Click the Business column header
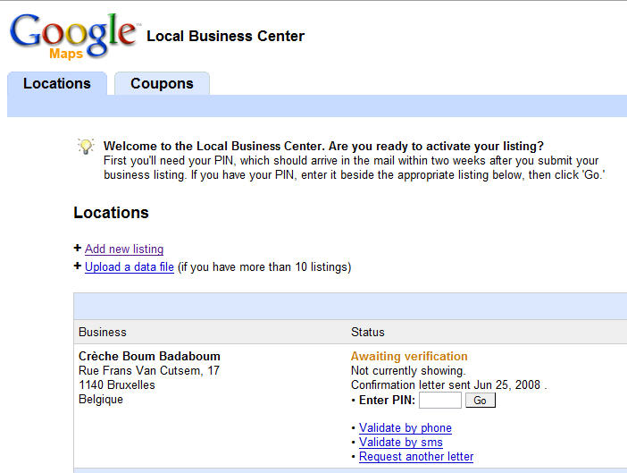This screenshot has width=627, height=473. [103, 333]
